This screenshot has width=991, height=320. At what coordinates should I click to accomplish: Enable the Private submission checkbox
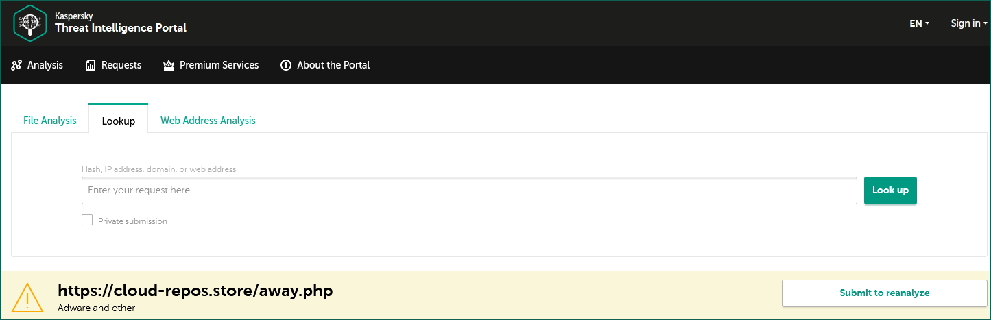tap(87, 220)
